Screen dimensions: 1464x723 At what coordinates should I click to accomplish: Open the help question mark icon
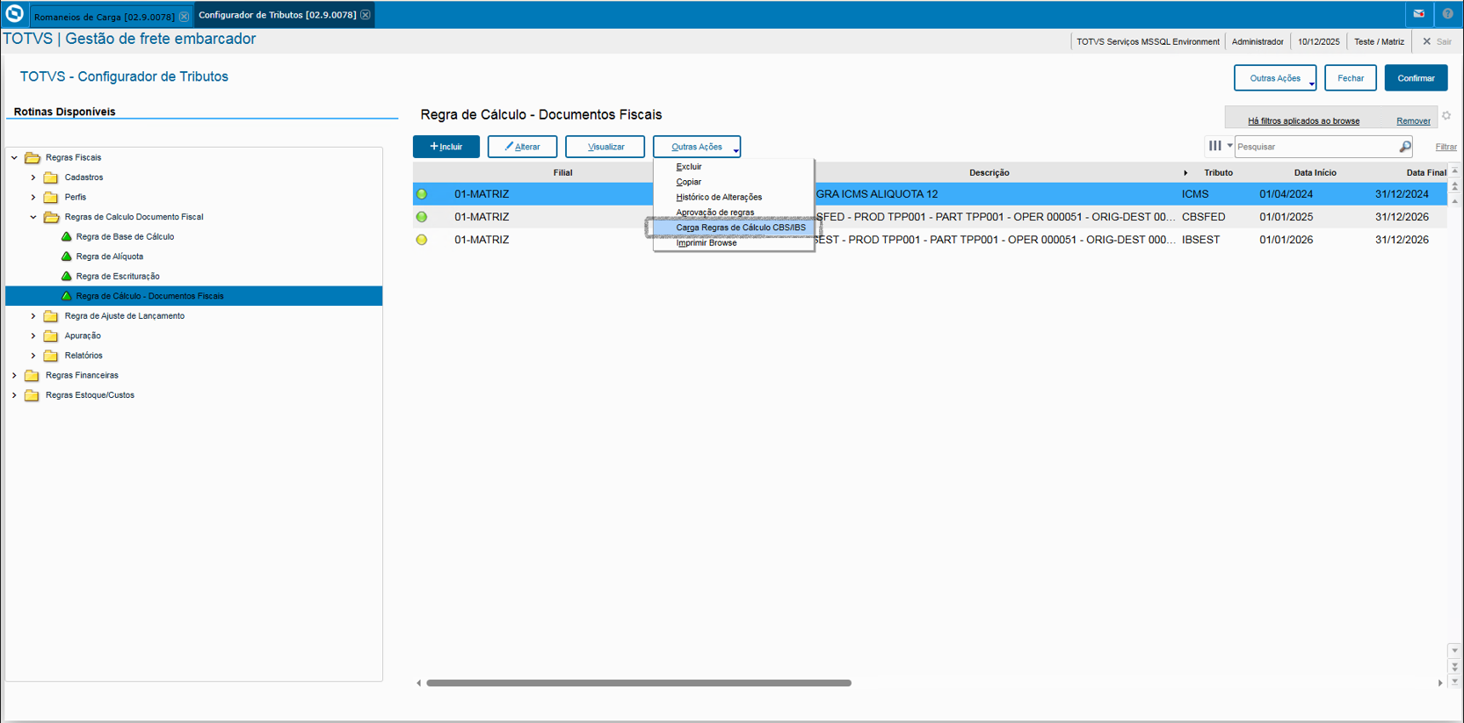[x=1448, y=14]
